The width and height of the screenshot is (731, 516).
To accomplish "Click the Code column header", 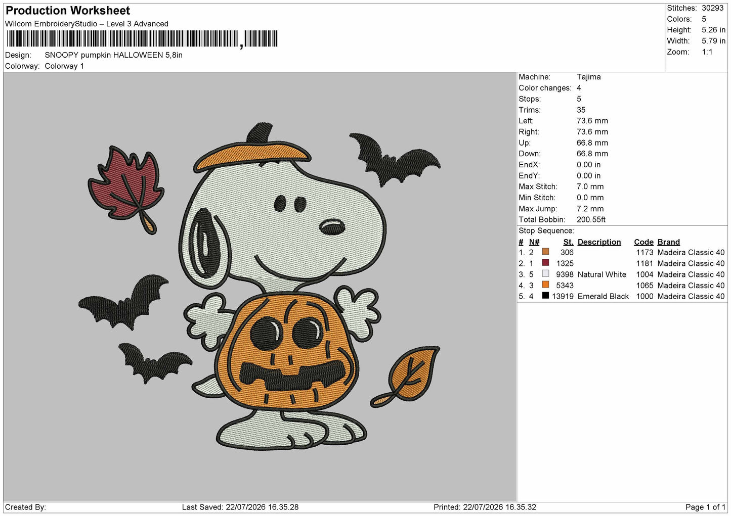I will [x=644, y=242].
